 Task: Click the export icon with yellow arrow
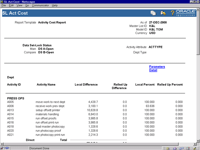click(x=163, y=13)
